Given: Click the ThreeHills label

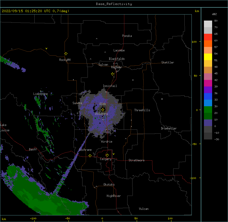Looking at the screenshot, I should (x=142, y=110).
